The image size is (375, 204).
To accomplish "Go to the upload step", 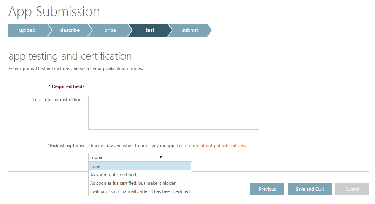I will tap(27, 30).
